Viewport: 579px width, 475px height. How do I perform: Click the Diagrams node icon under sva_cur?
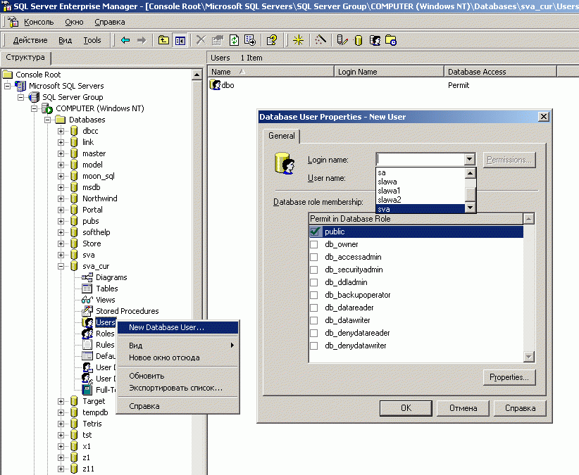(87, 277)
